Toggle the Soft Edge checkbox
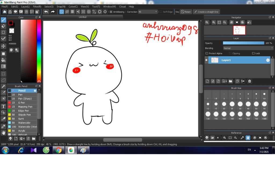Screen dimensions: 275x177 point(161,12)
